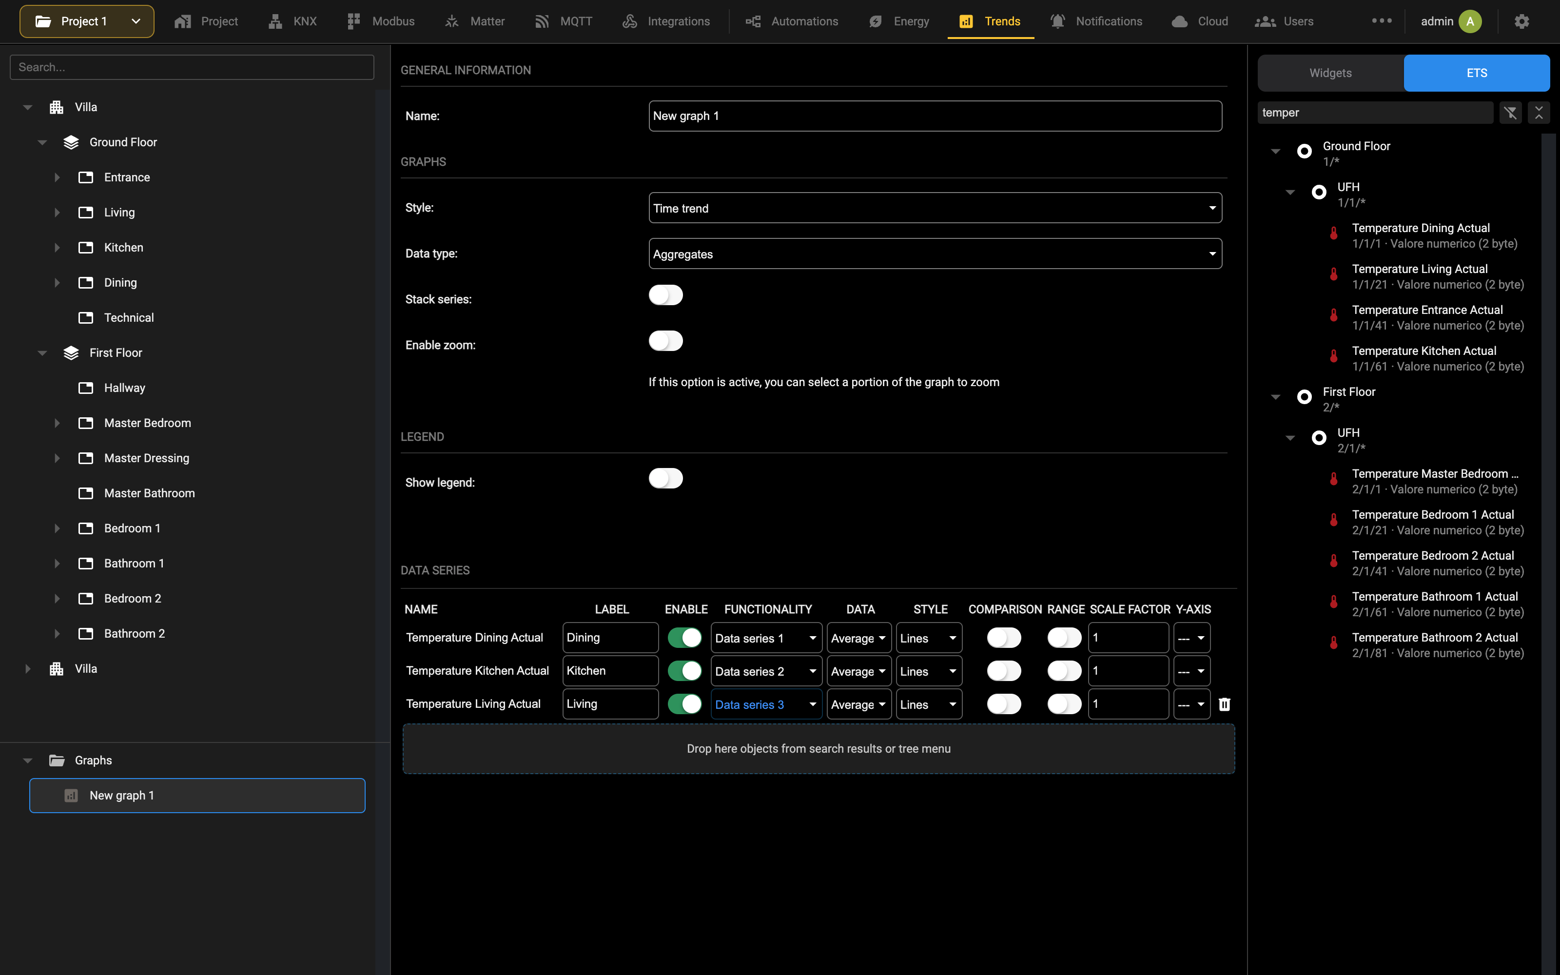Click the settings gear icon

click(x=1521, y=21)
